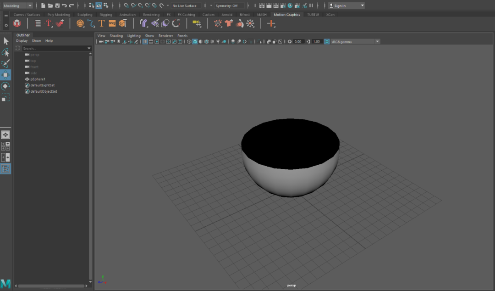
Task: Open the Sign In dropdown
Action: (346, 6)
